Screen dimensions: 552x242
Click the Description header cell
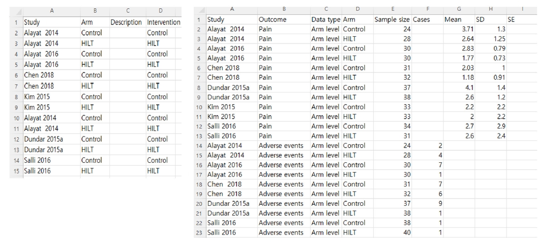pyautogui.click(x=126, y=22)
